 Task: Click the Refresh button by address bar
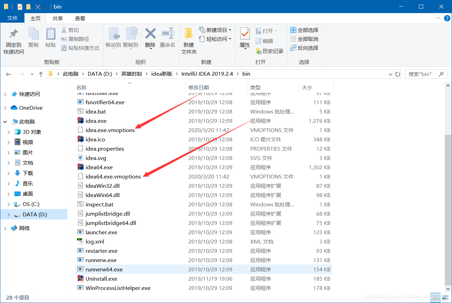click(x=398, y=74)
